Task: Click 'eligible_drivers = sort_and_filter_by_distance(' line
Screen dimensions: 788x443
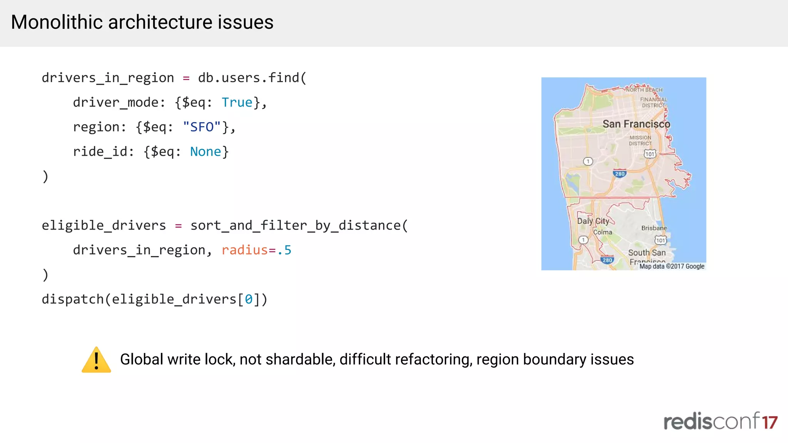Action: click(x=225, y=226)
